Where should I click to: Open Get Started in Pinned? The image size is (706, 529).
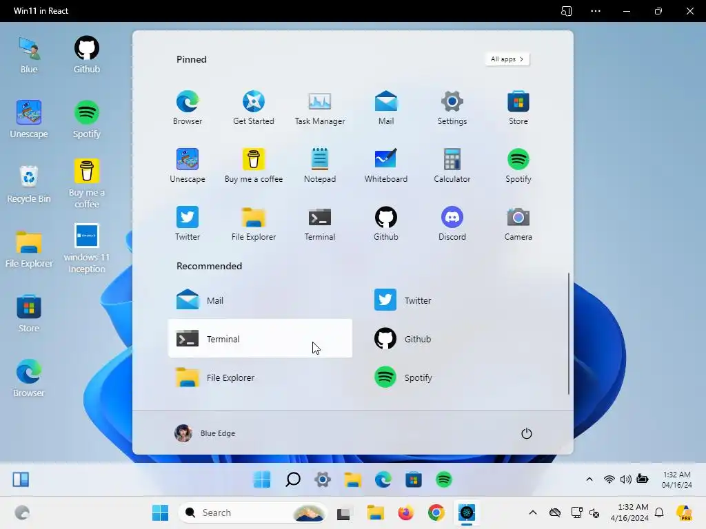(254, 108)
